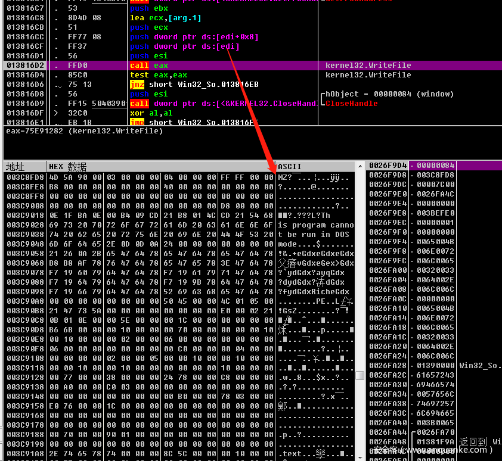502x461 pixels.
Task: Click the red CloseHandle comment
Action: coord(352,104)
